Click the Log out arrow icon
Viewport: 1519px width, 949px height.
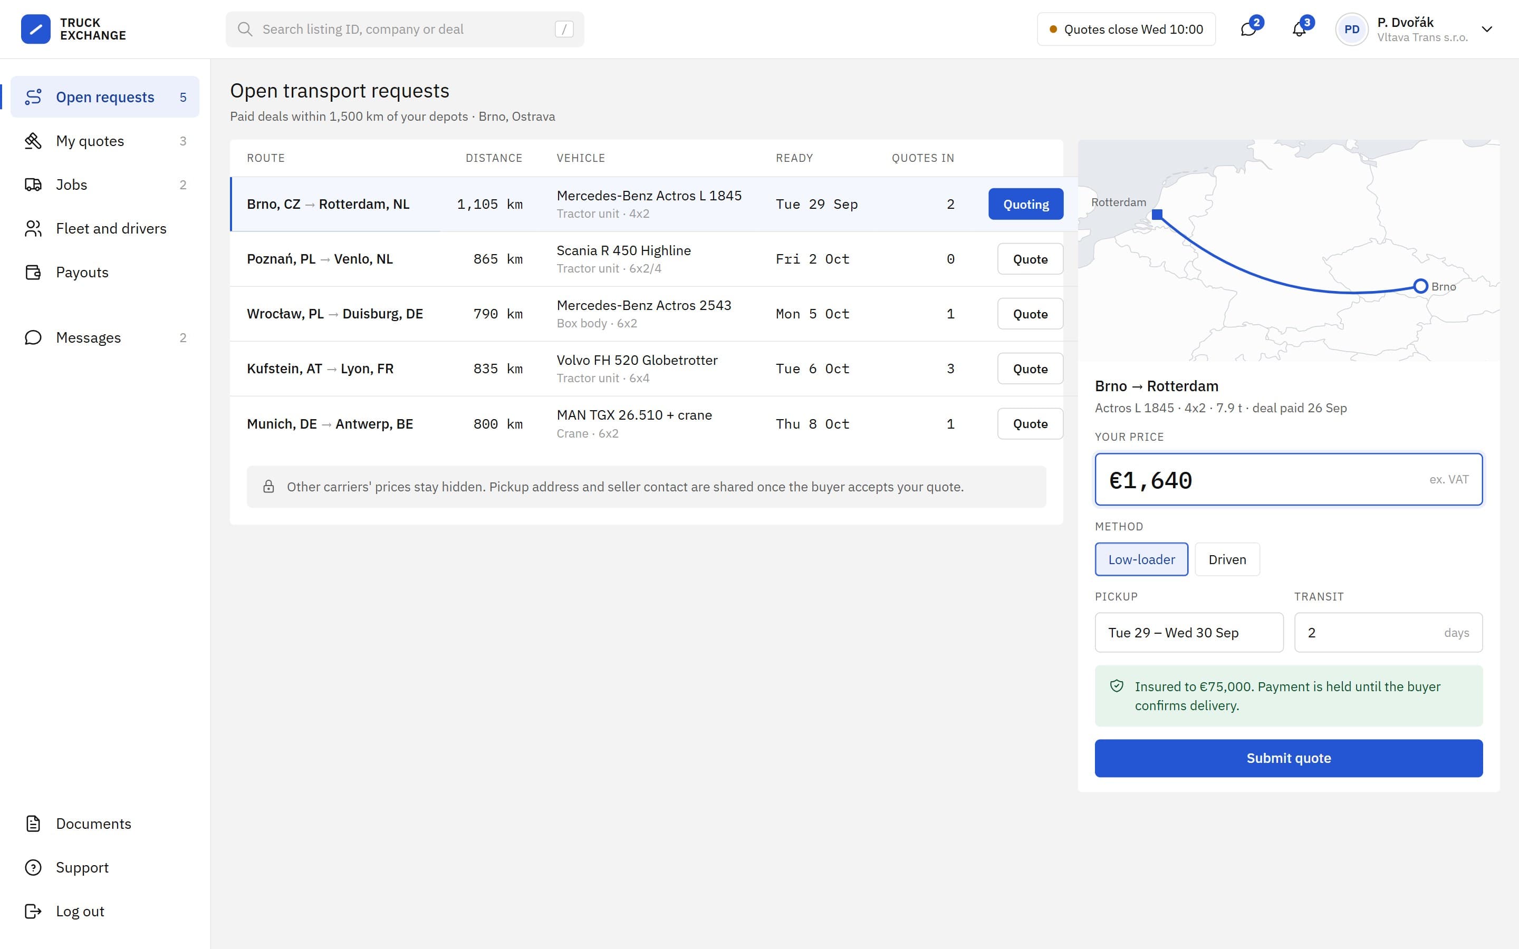(33, 912)
